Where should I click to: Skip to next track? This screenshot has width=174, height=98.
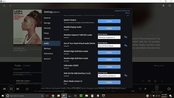(x=18, y=89)
